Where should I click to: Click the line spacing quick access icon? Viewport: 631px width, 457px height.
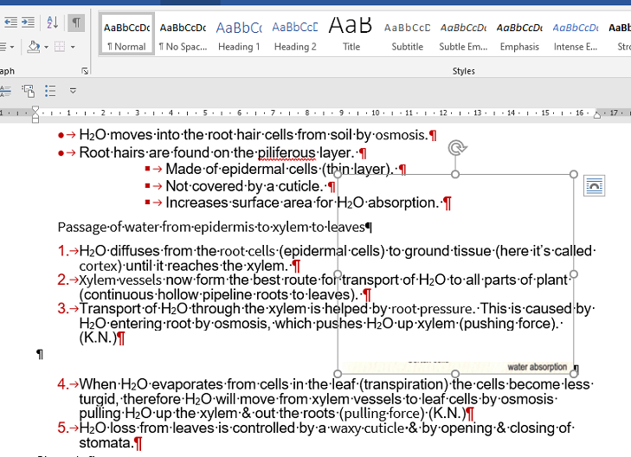pyautogui.click(x=5, y=91)
